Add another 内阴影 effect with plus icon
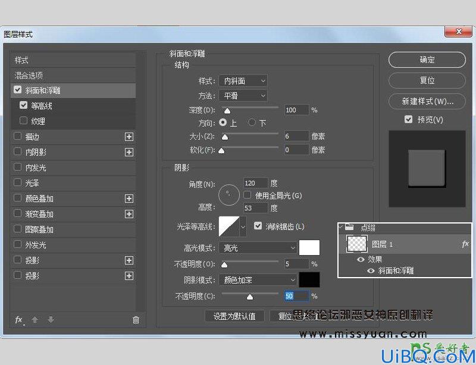 [129, 152]
